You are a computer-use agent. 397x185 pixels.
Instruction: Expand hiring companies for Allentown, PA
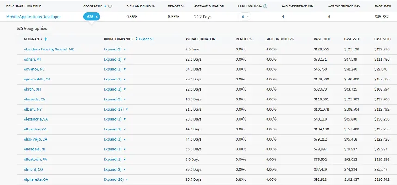(x=115, y=160)
